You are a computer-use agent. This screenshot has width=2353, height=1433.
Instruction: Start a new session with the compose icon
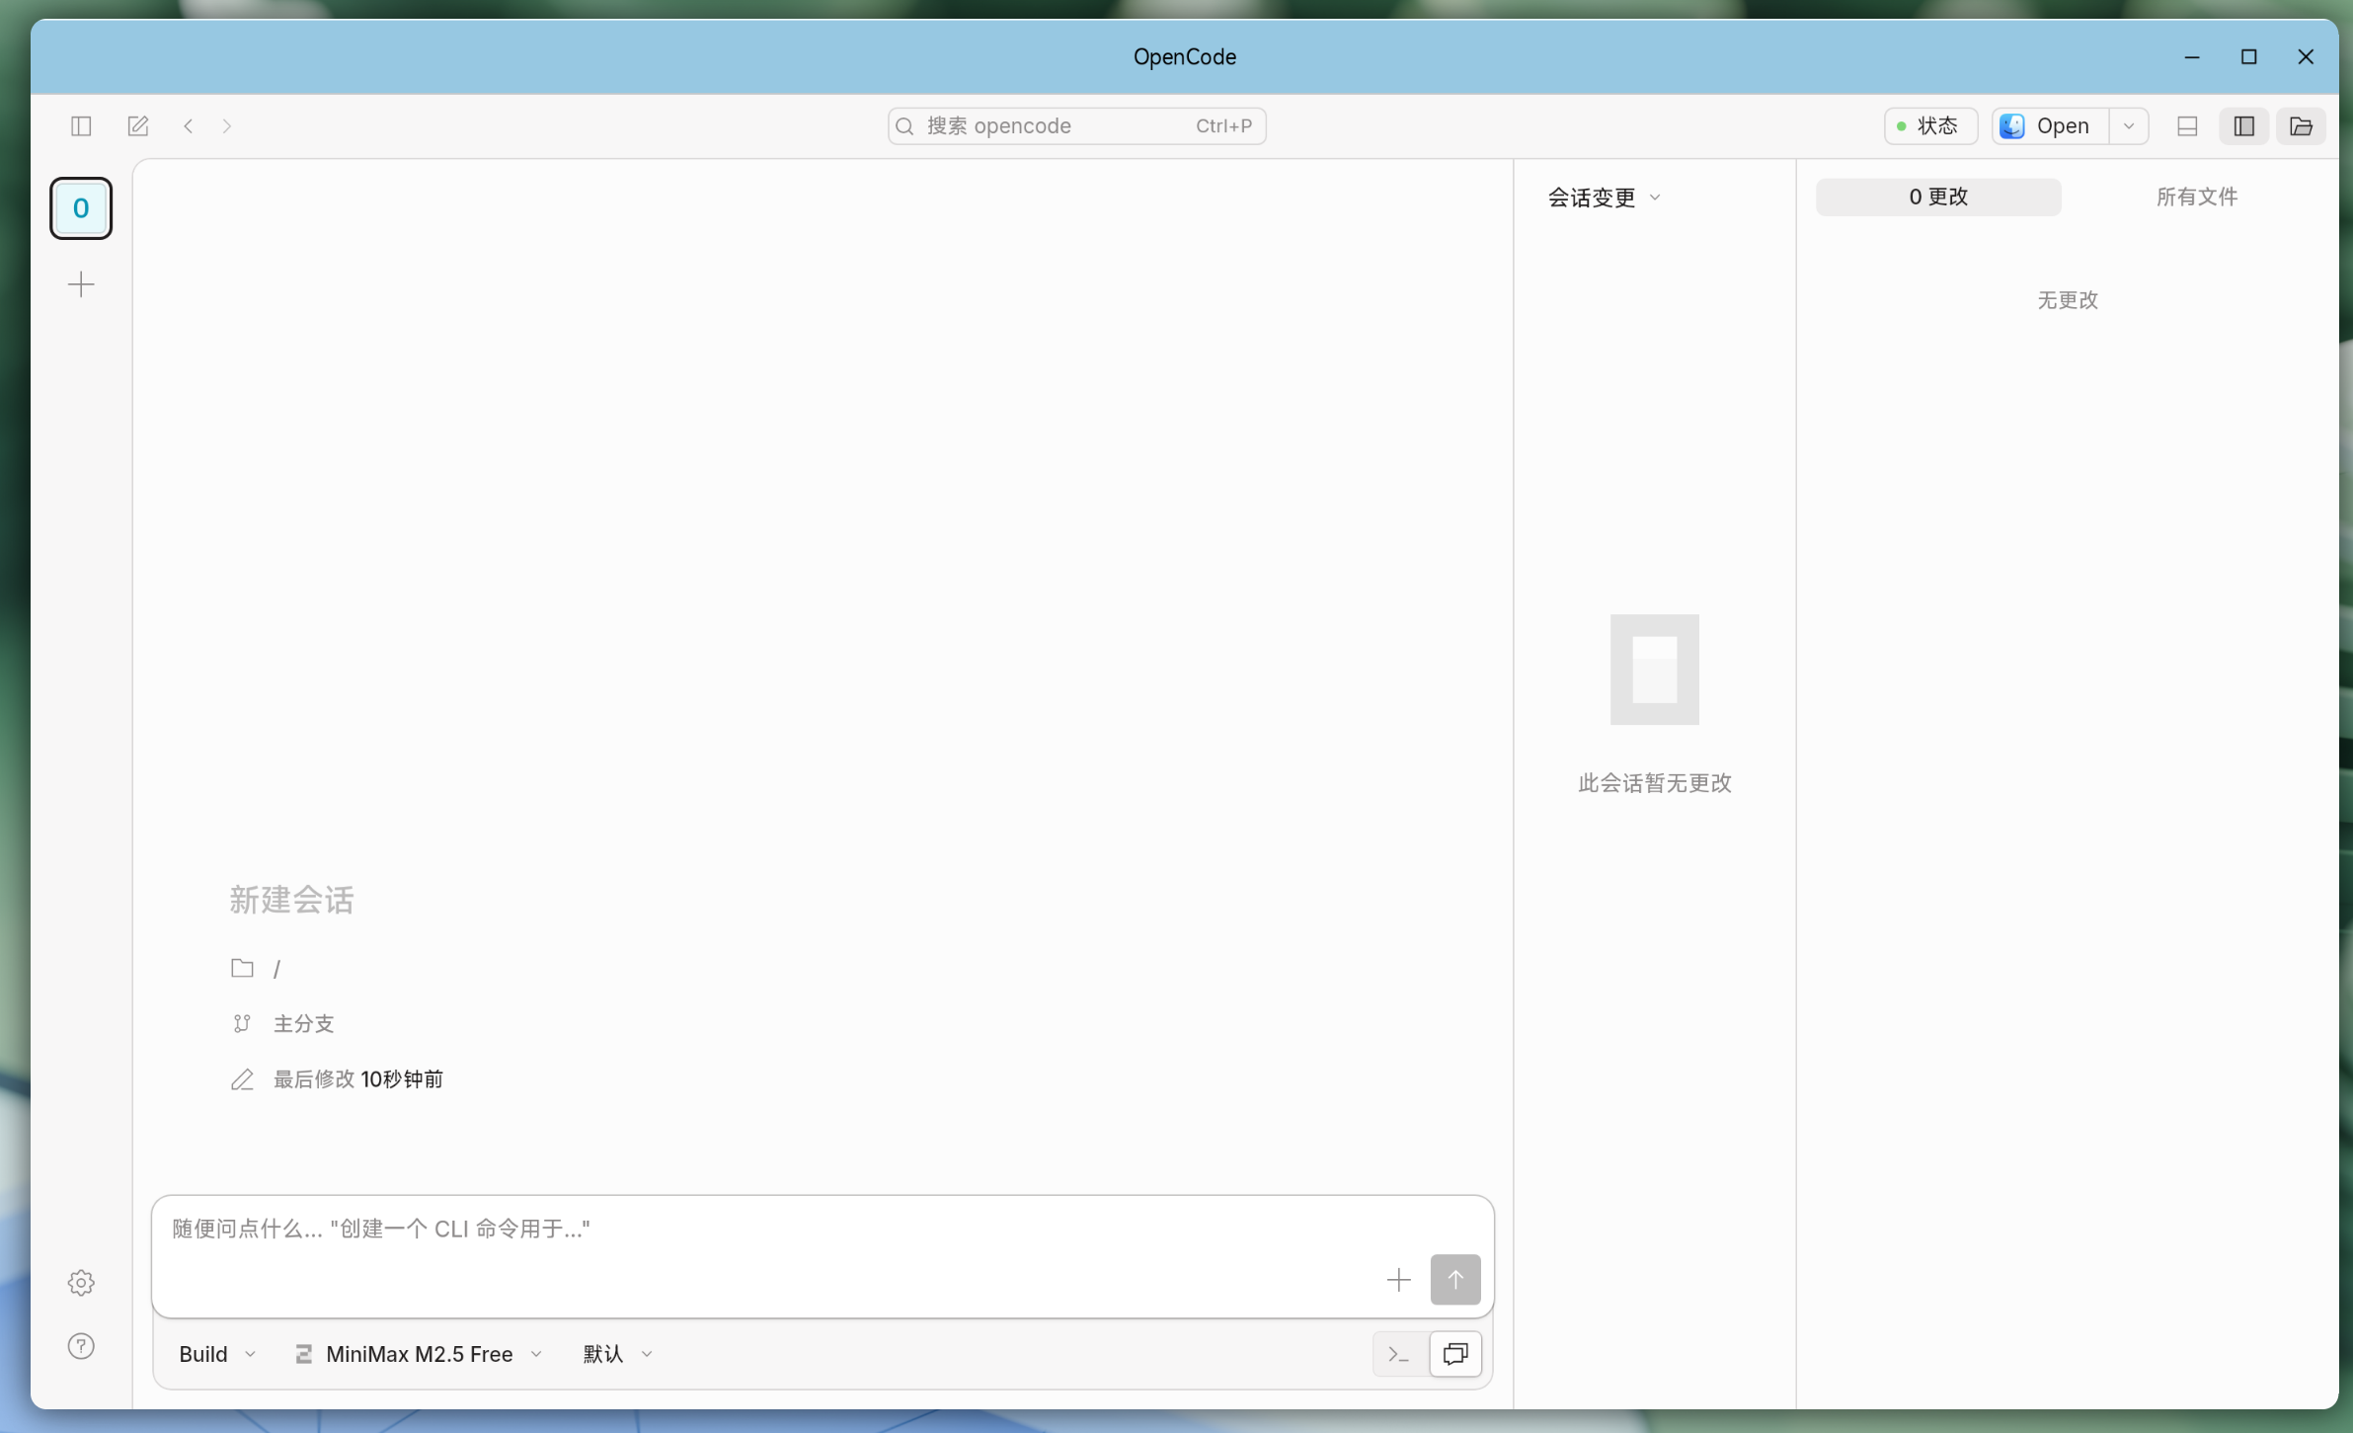point(137,125)
